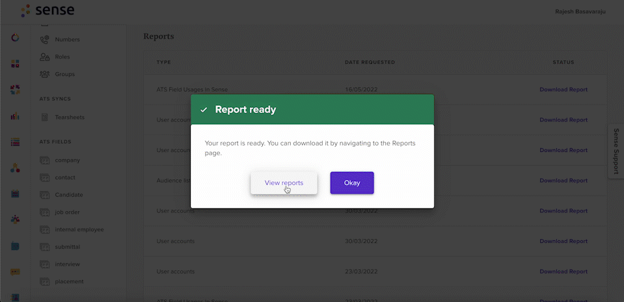Click the field icon beside Candidate
Image resolution: width=624 pixels, height=302 pixels.
44,195
